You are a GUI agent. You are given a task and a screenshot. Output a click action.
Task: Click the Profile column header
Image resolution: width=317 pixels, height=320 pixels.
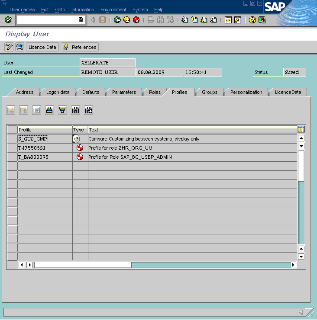click(x=45, y=130)
